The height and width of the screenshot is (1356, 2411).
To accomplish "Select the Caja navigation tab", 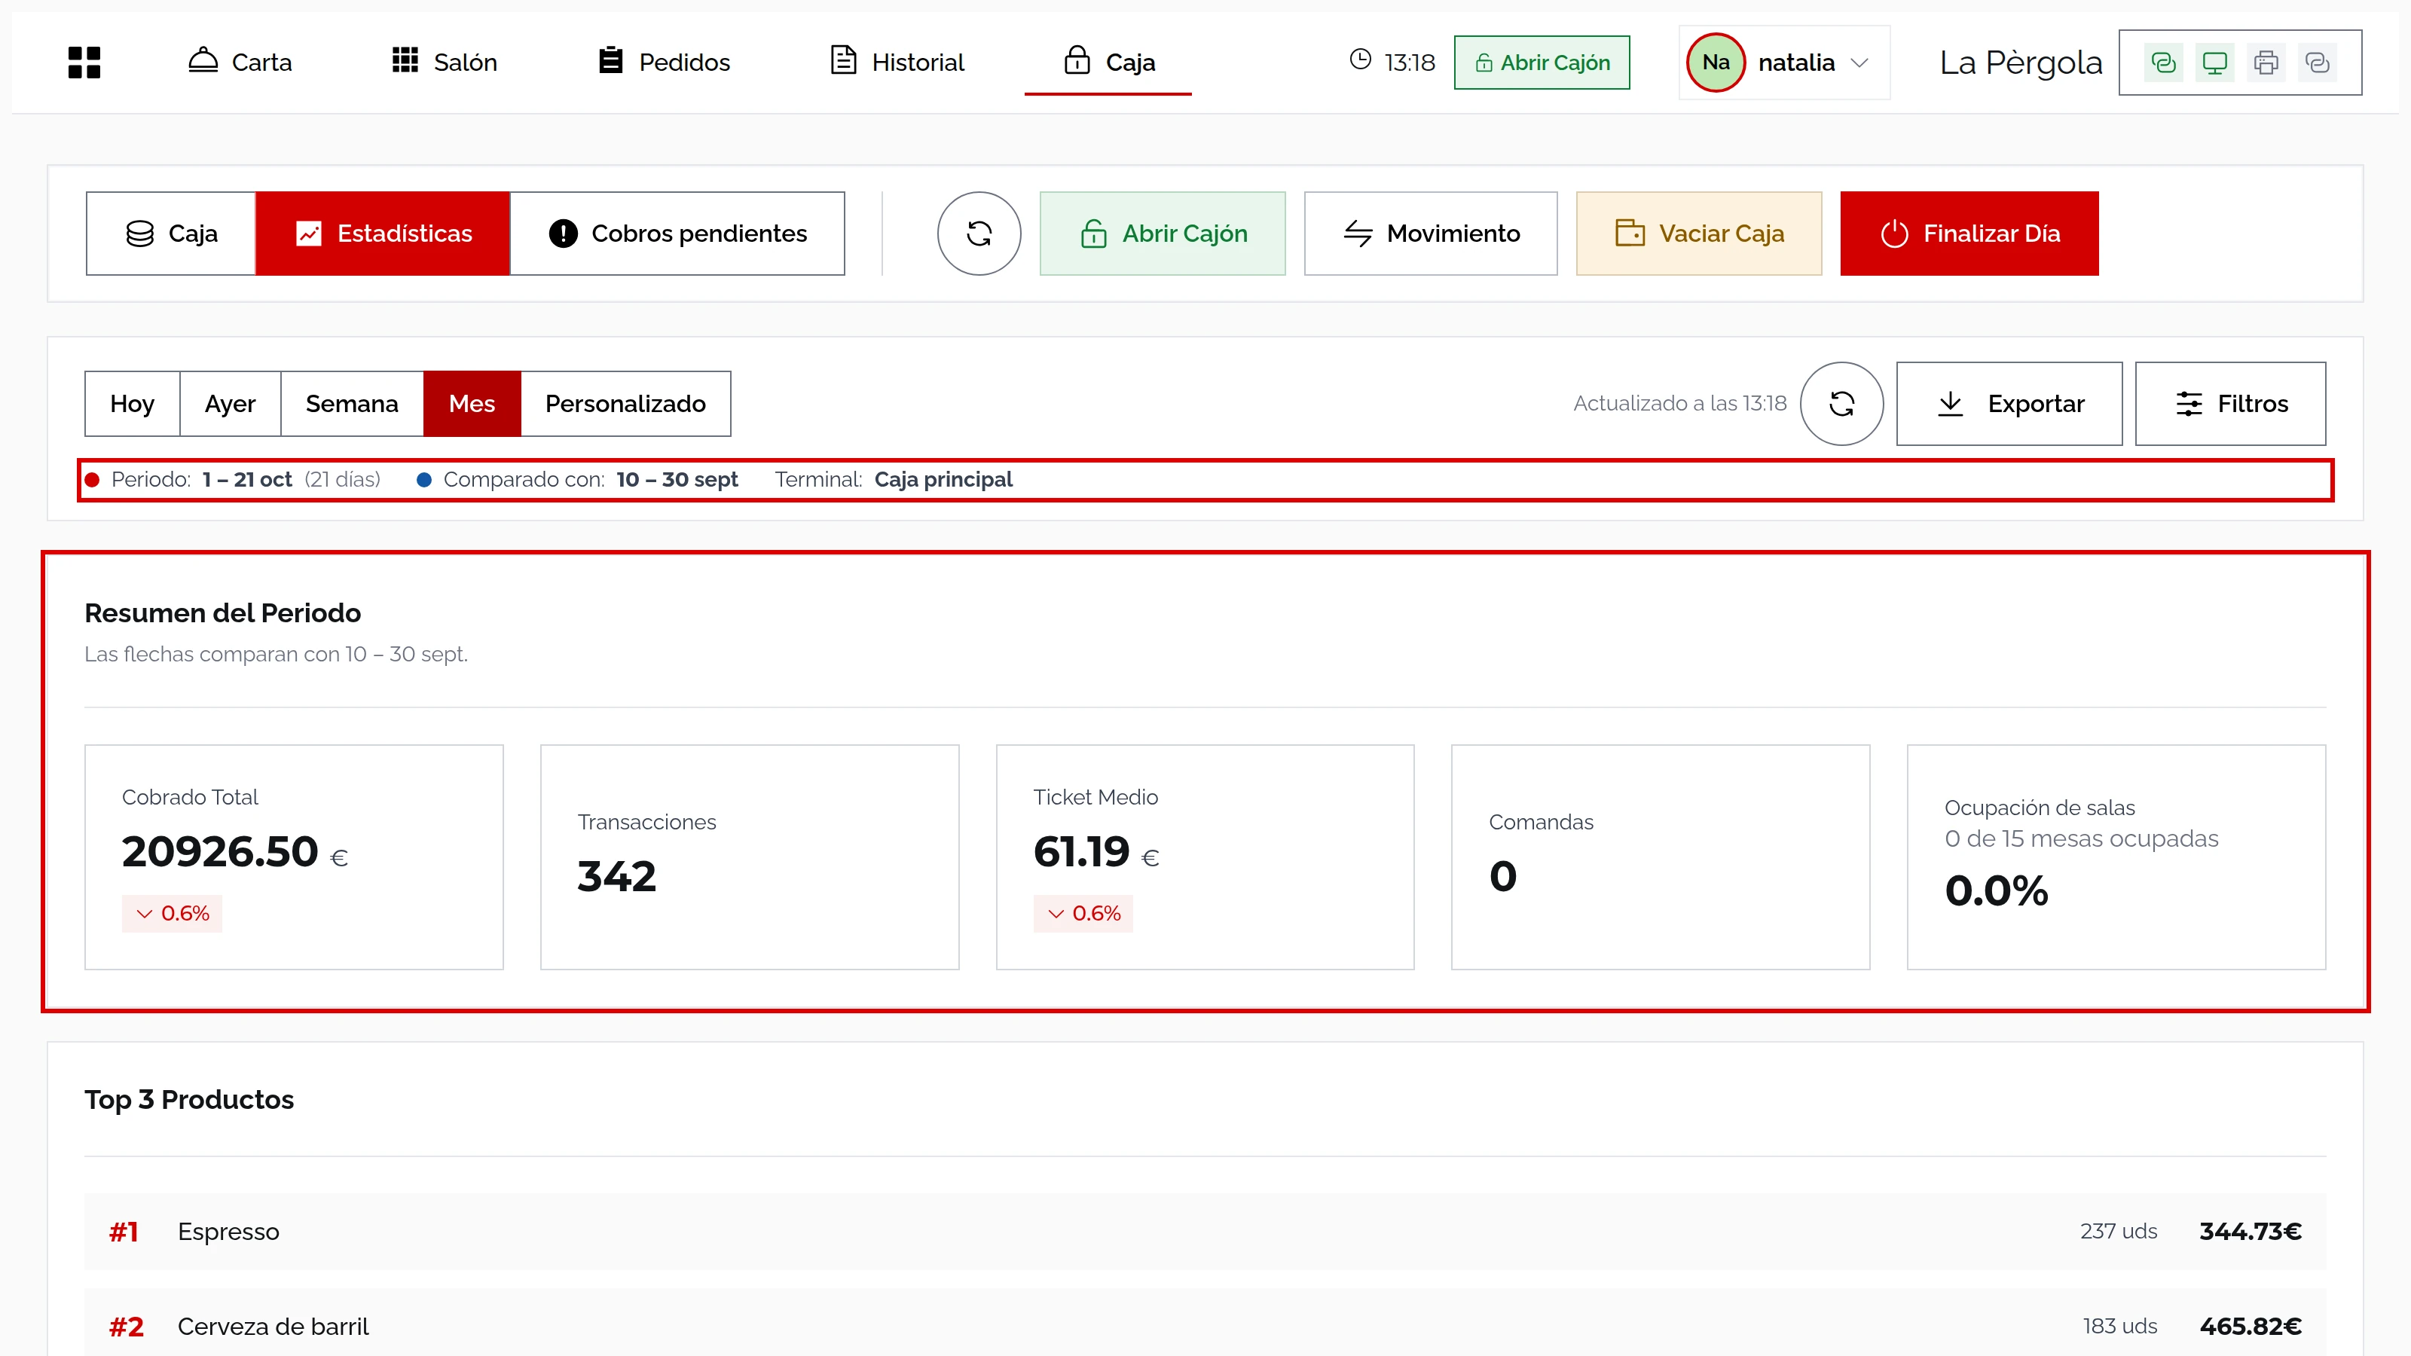I will pyautogui.click(x=1109, y=63).
